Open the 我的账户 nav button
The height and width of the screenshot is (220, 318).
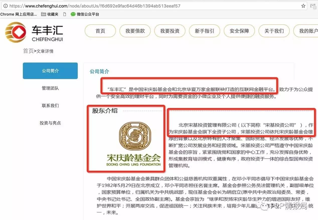pos(306,31)
